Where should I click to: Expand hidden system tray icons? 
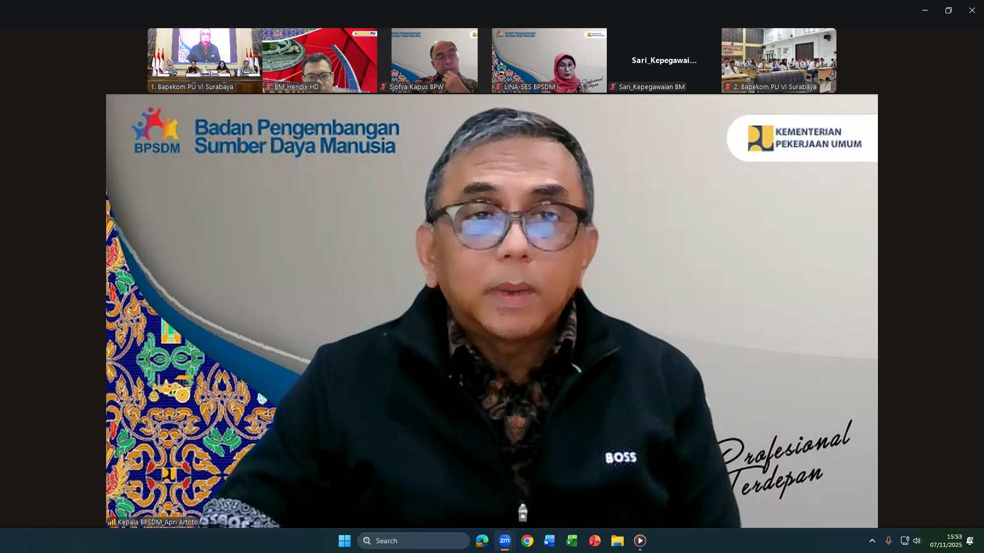coord(872,541)
